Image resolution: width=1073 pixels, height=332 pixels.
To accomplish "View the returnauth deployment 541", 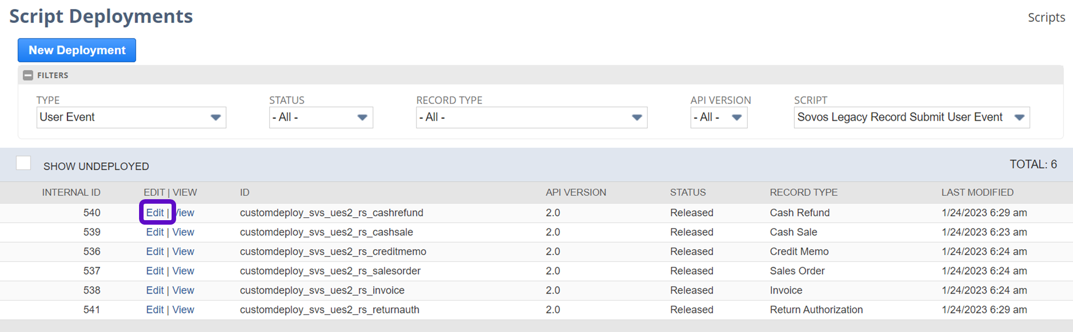I will click(183, 310).
